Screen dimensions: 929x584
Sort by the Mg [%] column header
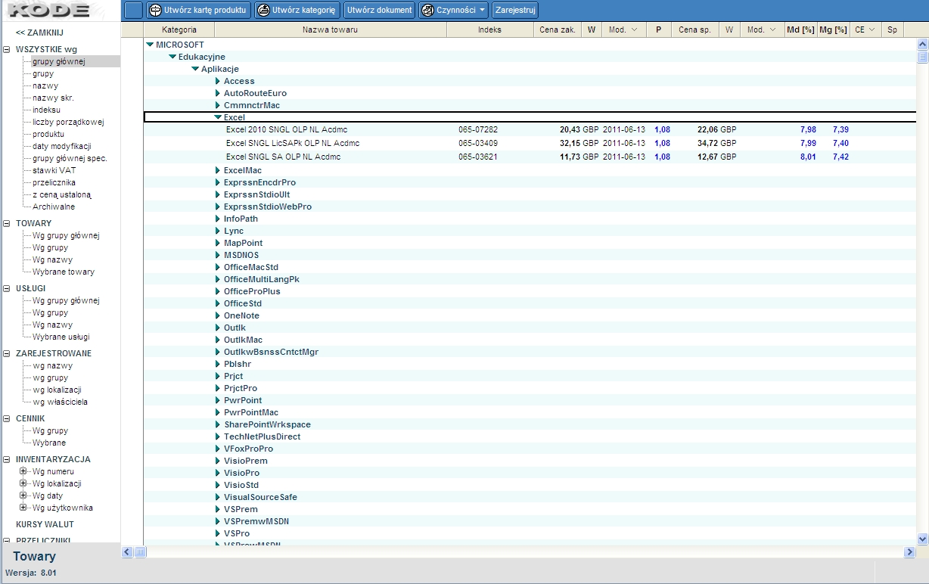(832, 30)
